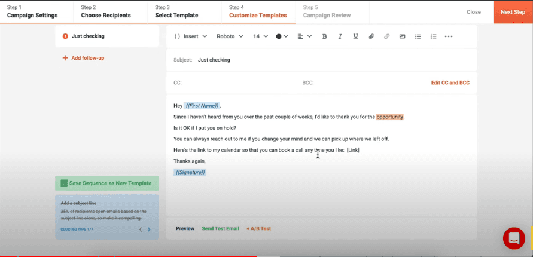Go to previous Klosing tip
Screen dimensions: 533x257
141,230
